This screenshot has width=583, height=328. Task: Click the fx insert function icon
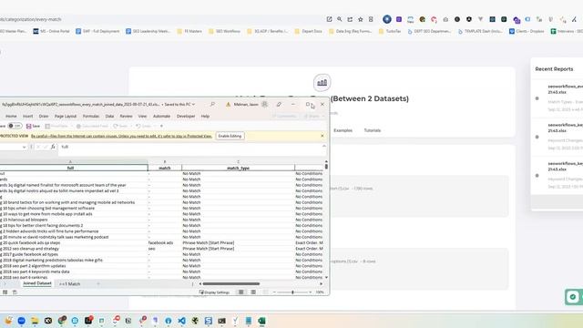[53, 147]
